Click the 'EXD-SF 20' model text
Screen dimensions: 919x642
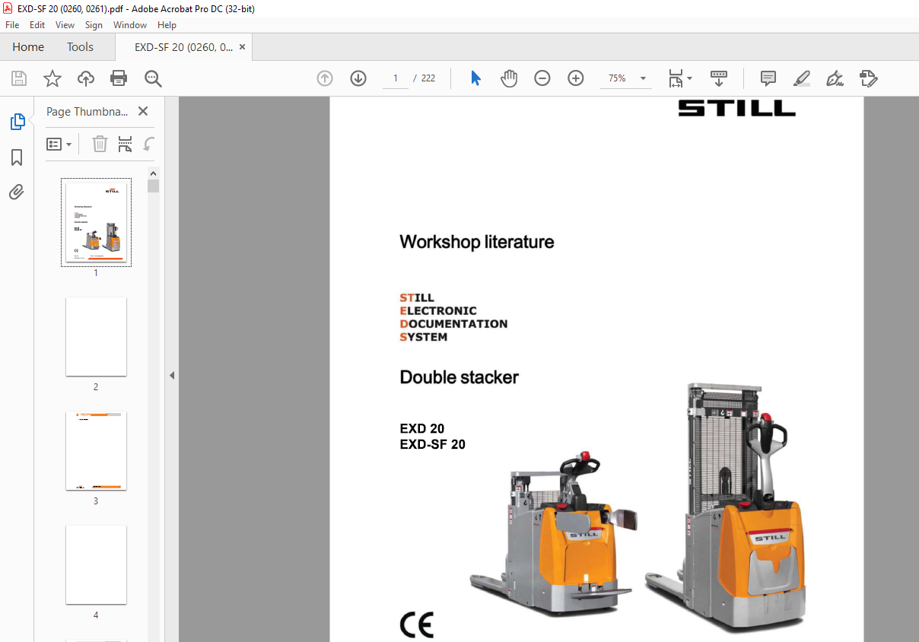click(x=433, y=445)
